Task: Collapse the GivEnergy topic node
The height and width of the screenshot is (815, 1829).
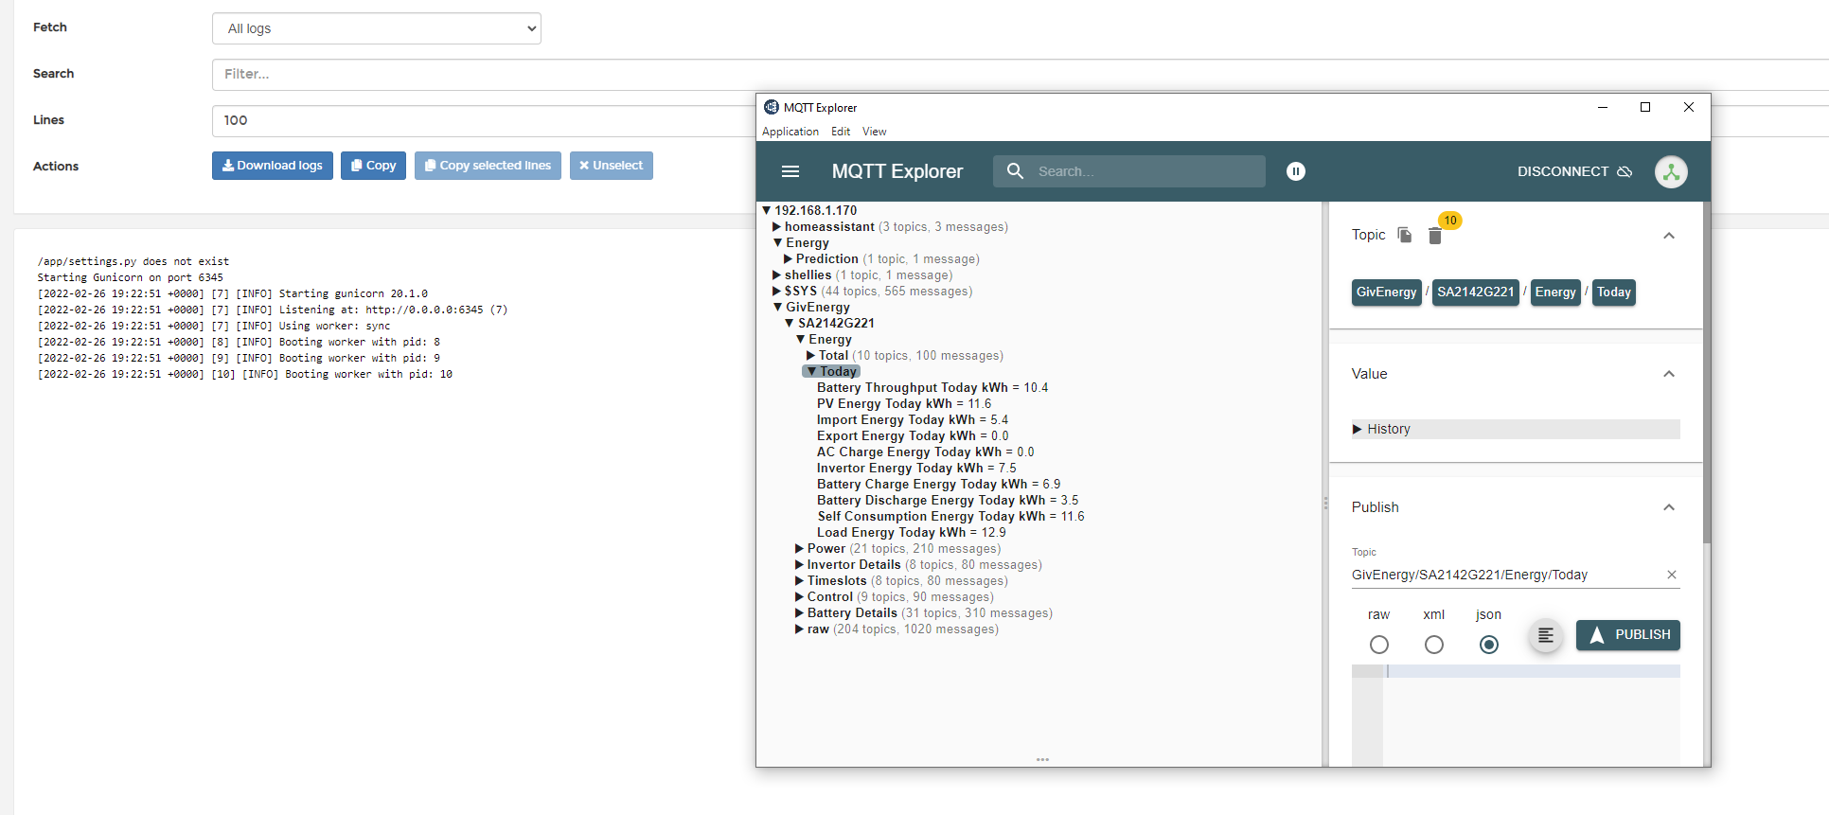Action: [x=778, y=308]
